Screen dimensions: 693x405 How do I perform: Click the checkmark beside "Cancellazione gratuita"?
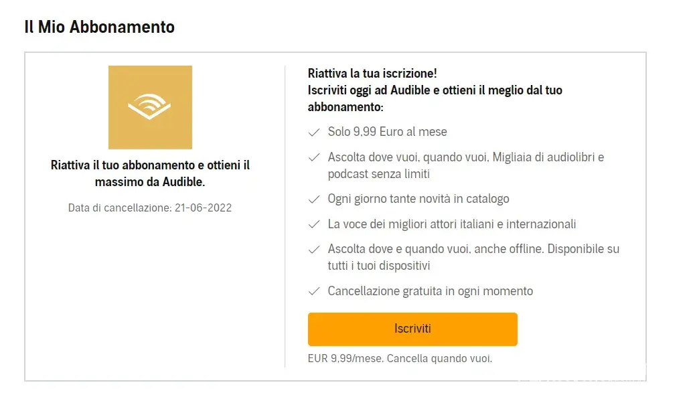click(x=313, y=292)
